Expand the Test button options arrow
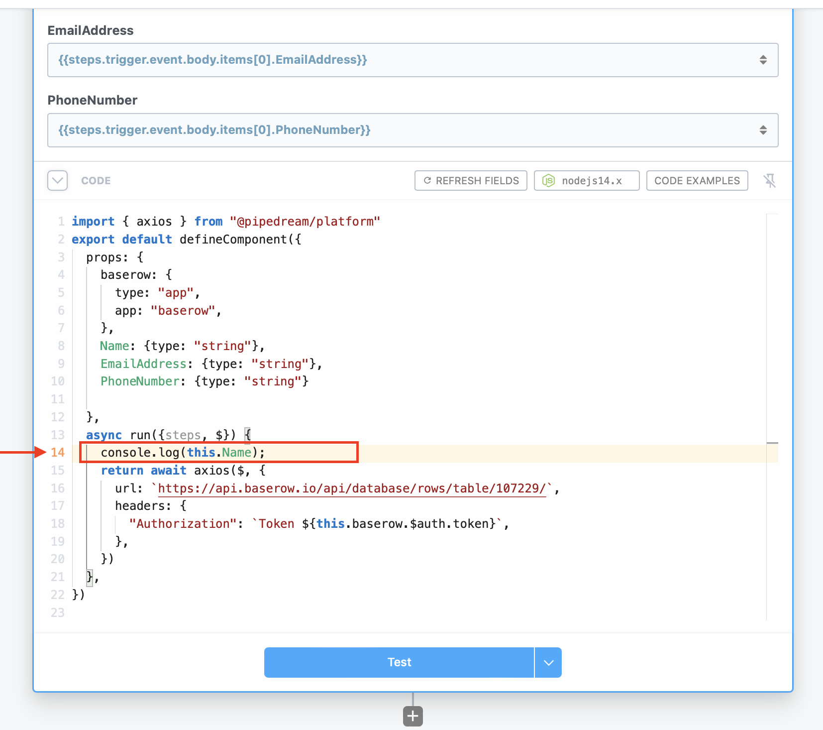Screen dimensions: 823x730 pyautogui.click(x=548, y=662)
